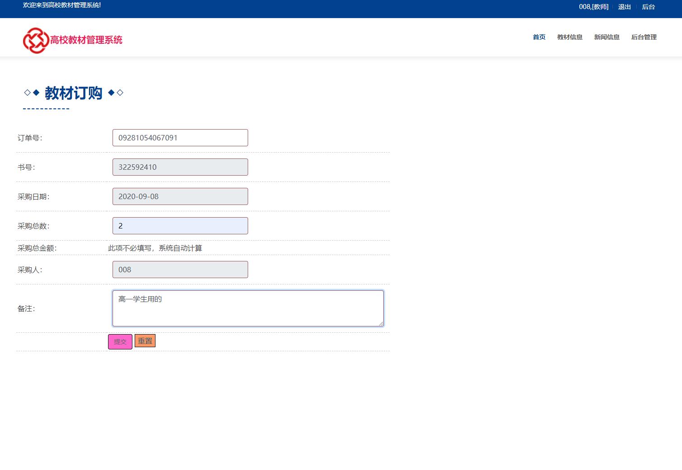Open the 新闻信息 section
This screenshot has height=470, width=682.
607,37
